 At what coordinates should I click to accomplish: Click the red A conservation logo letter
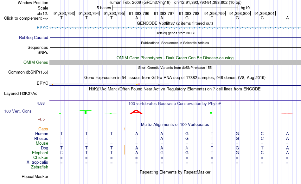point(136,112)
